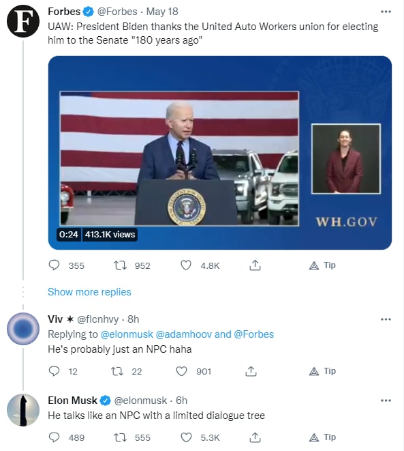Viewport: 404px width, 451px height.
Task: Play the Biden video in Forbes tweet
Action: pyautogui.click(x=220, y=153)
